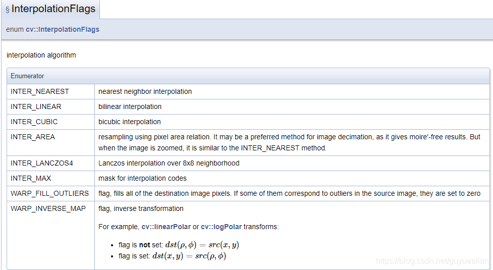Open the cv::linearPolar link
This screenshot has width=493, height=270.
point(166,227)
